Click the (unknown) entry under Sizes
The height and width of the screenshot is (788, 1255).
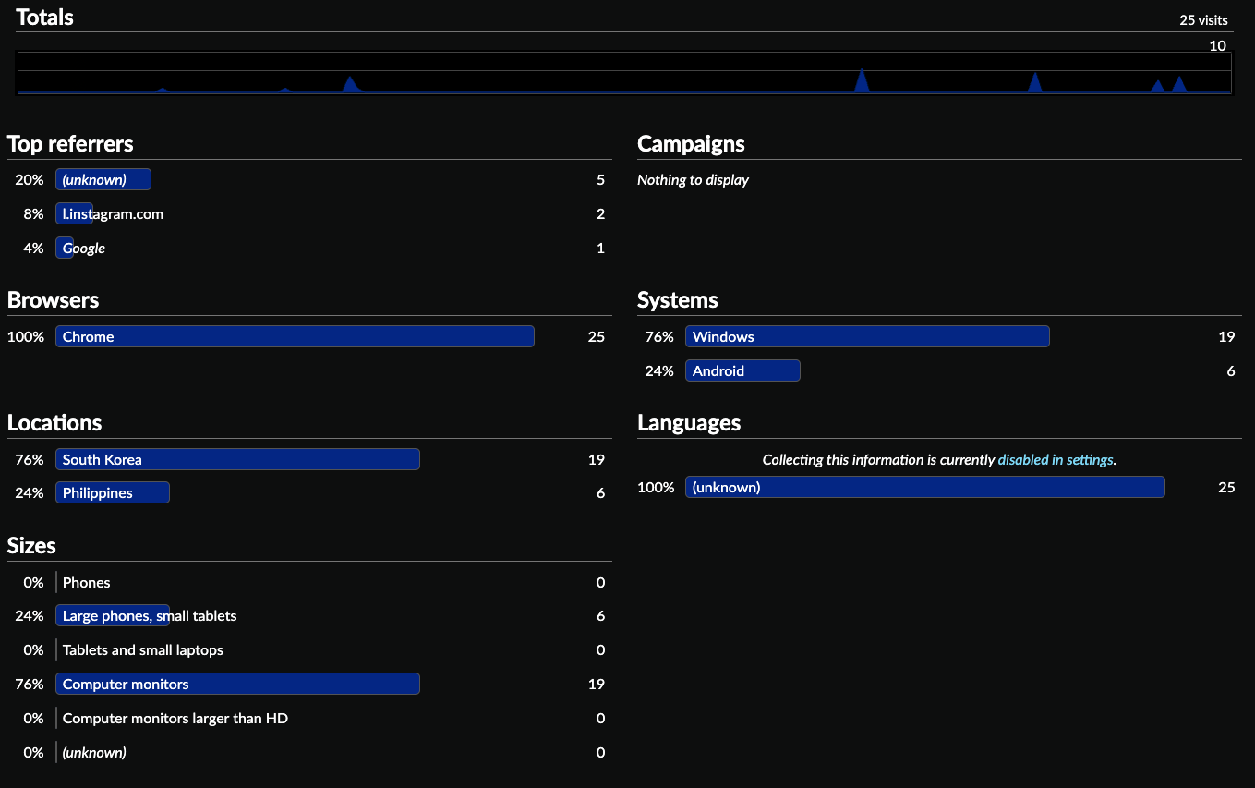pyautogui.click(x=94, y=752)
